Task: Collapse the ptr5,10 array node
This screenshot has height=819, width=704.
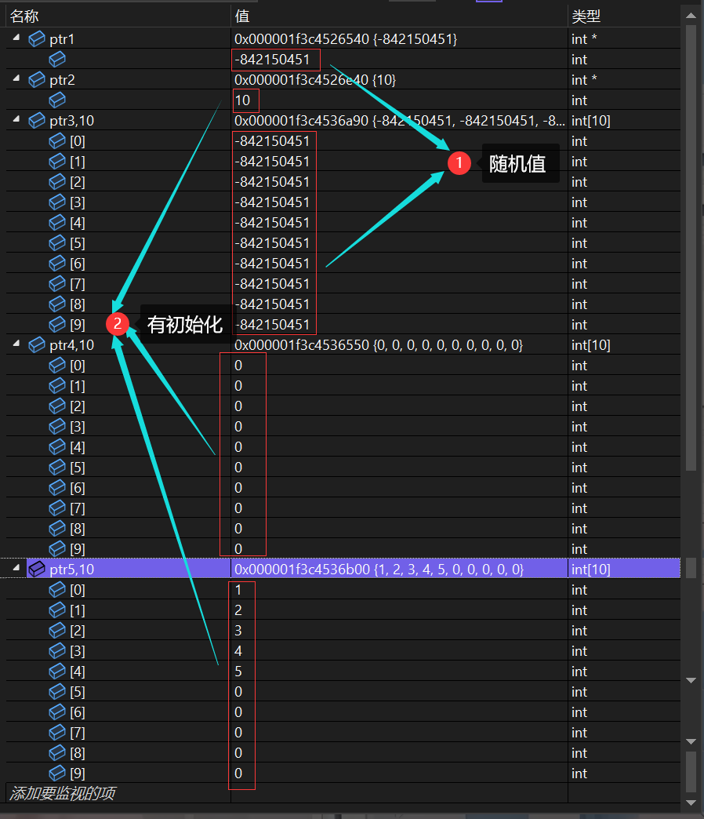Action: coord(16,568)
